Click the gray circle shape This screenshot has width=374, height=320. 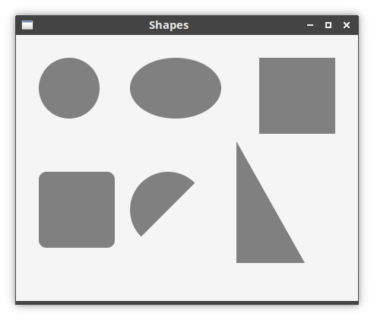(69, 88)
